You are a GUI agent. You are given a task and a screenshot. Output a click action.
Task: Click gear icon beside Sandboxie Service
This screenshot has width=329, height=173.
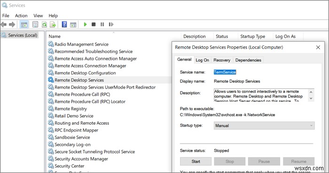click(51, 137)
